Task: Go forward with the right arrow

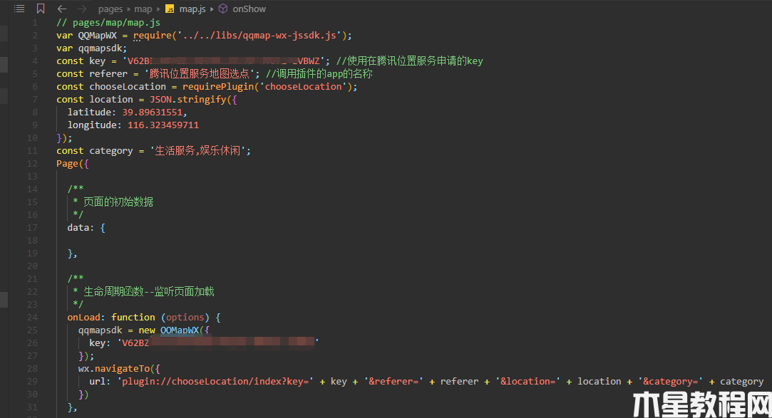Action: click(x=82, y=9)
